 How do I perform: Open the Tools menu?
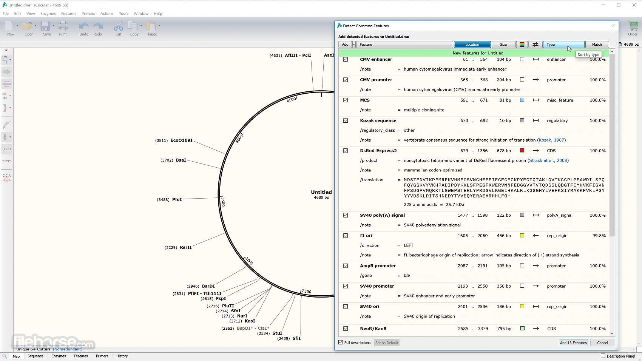pyautogui.click(x=124, y=14)
